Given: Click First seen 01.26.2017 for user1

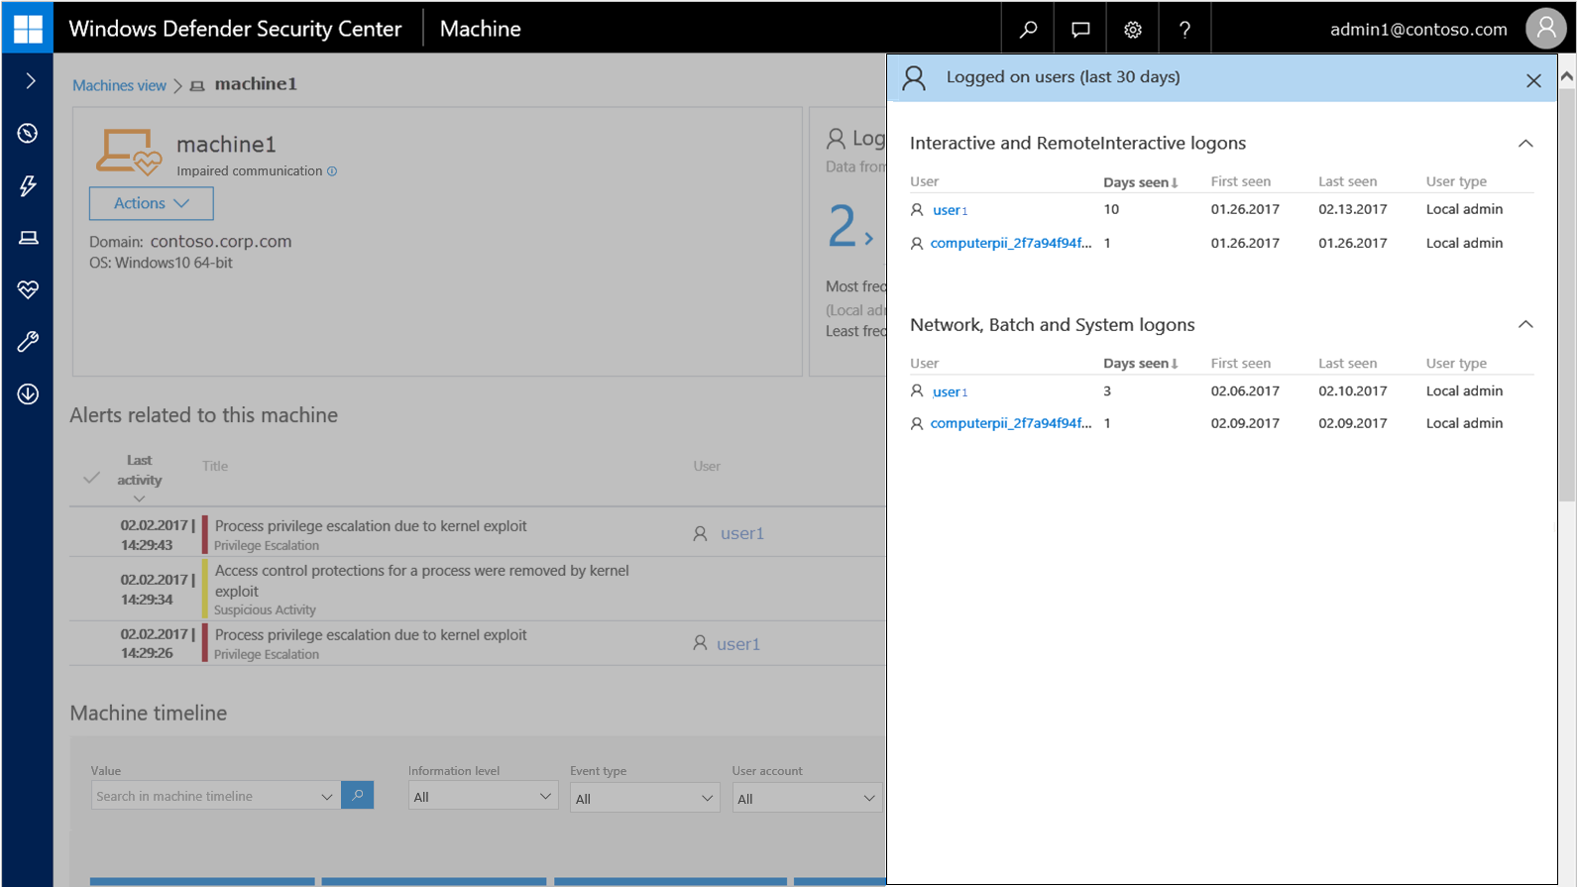Looking at the screenshot, I should pos(1245,209).
